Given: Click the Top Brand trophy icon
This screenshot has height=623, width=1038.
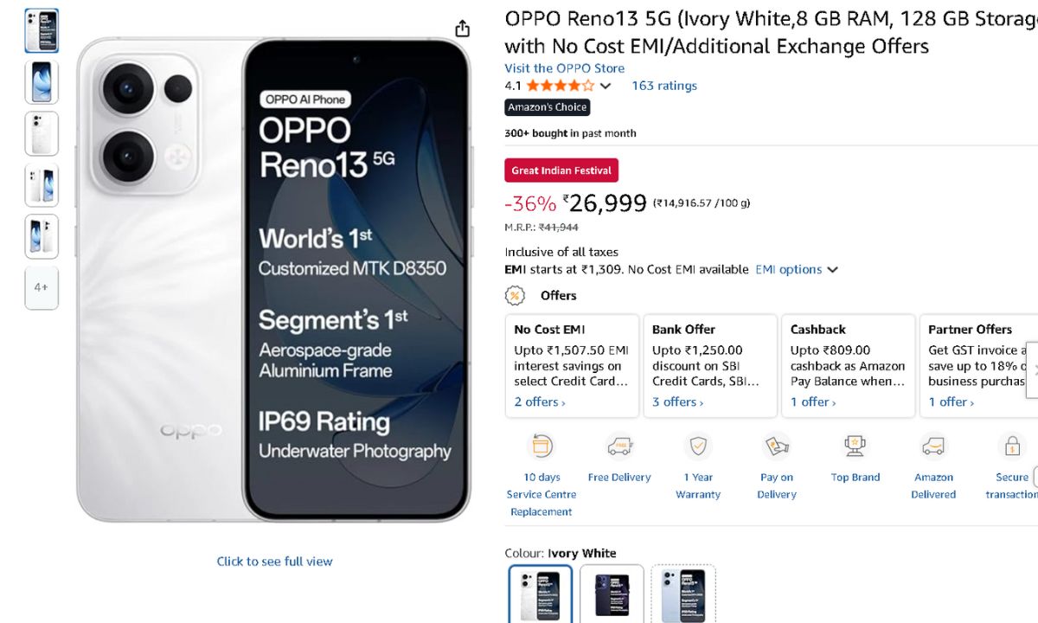Looking at the screenshot, I should [855, 446].
